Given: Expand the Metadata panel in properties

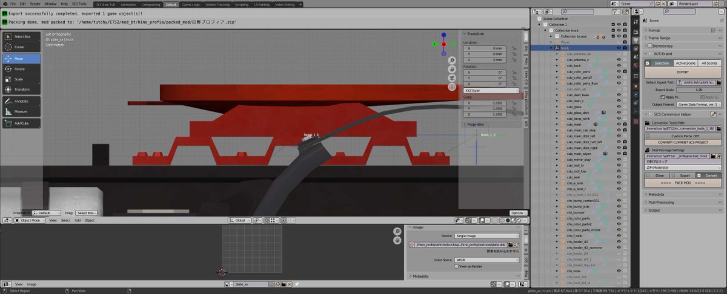Looking at the screenshot, I should tap(683, 194).
